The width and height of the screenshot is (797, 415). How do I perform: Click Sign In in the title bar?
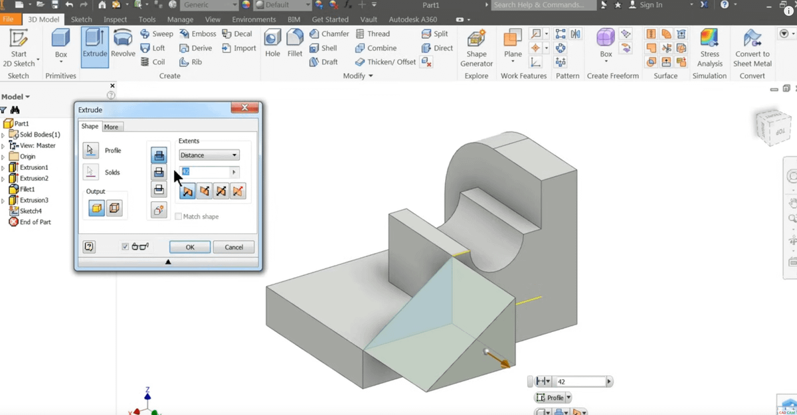645,5
